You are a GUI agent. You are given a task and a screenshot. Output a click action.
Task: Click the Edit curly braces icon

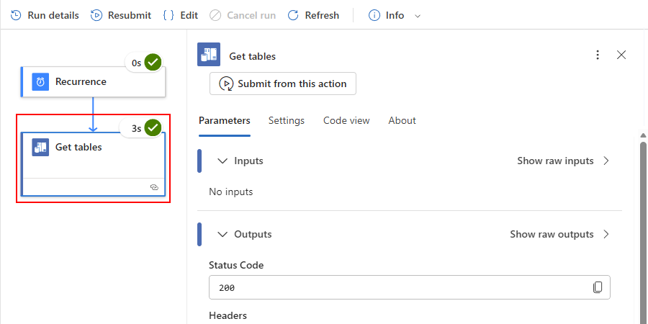pyautogui.click(x=168, y=15)
